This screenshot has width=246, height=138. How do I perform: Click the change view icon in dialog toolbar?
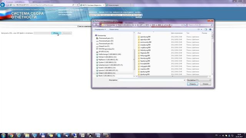[199, 30]
